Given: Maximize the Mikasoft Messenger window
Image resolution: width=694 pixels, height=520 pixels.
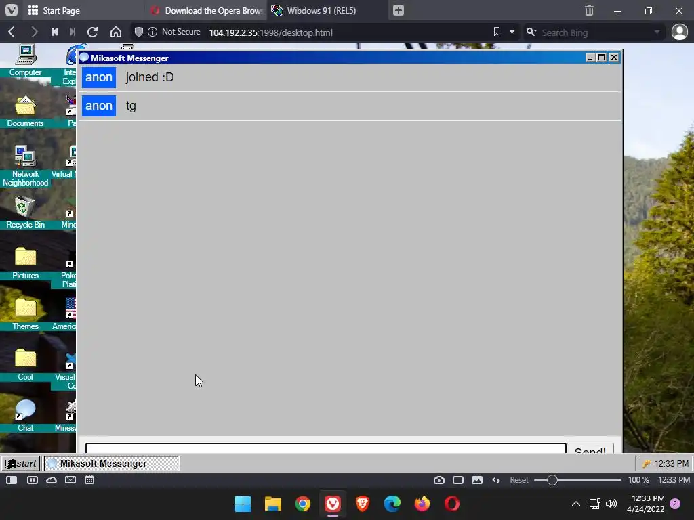Looking at the screenshot, I should tap(602, 58).
